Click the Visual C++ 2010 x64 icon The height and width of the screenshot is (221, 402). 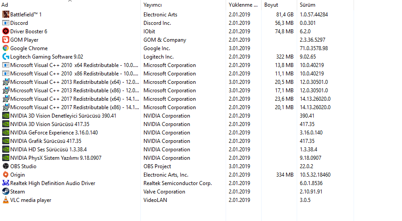(6, 65)
